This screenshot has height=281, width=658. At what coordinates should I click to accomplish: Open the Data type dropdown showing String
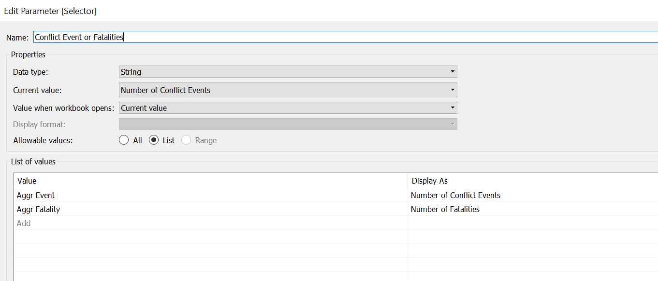288,72
